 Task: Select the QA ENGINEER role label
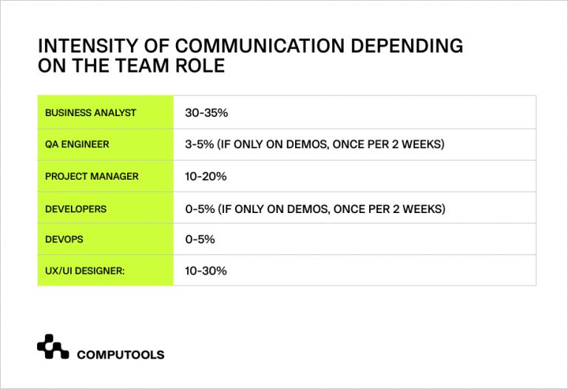point(77,144)
